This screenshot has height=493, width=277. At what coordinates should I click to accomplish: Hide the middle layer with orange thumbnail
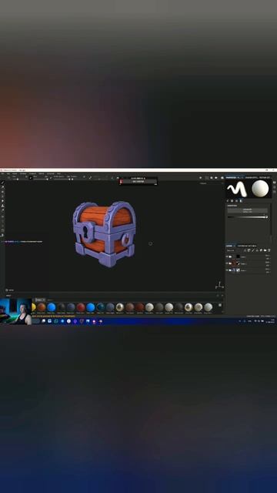pyautogui.click(x=227, y=263)
